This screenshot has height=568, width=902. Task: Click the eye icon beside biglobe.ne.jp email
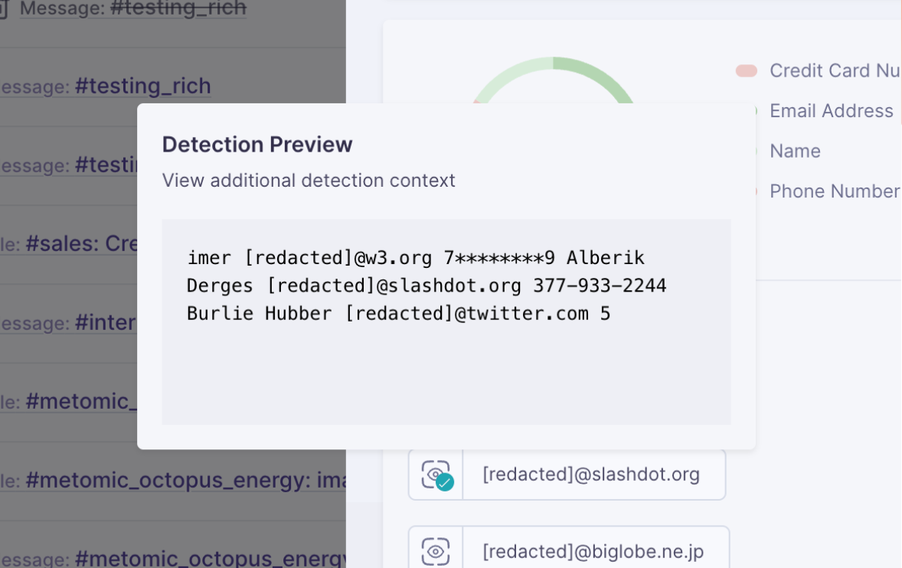pos(436,551)
